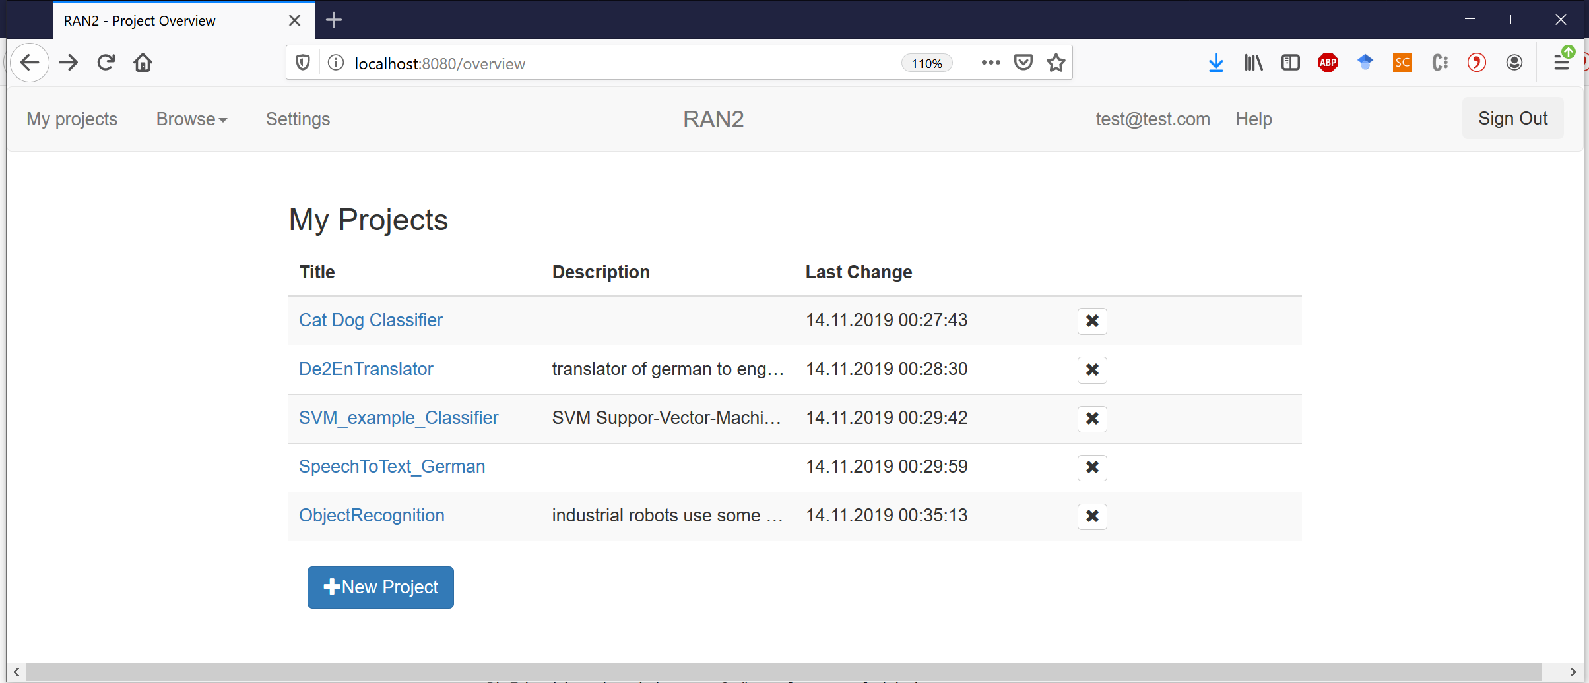The width and height of the screenshot is (1589, 683).
Task: Click the 'SVM Suppor-Vector-Machi…' description
Action: click(666, 418)
